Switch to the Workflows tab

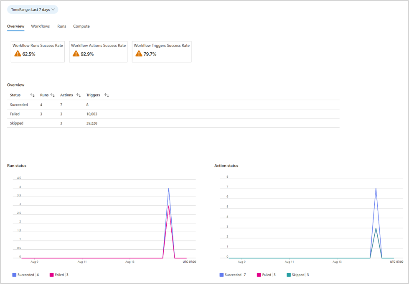(x=40, y=26)
